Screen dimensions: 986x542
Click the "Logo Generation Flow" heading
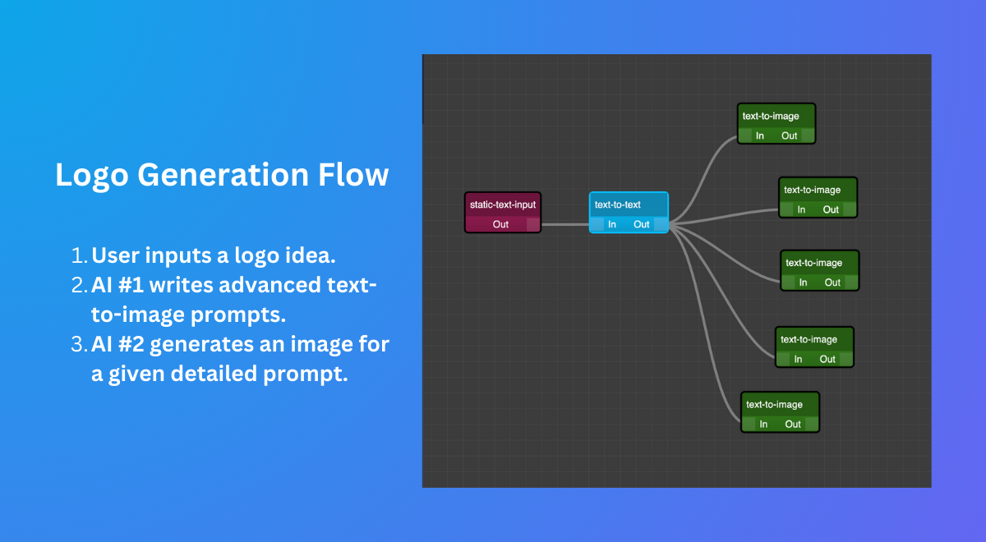(222, 175)
